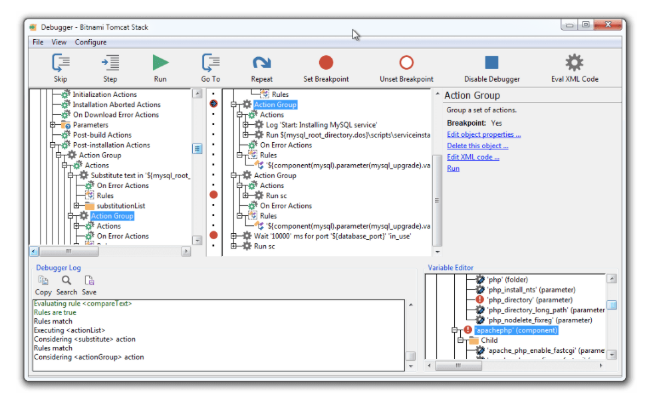Click the breakpoint dot beside 'Wait 10000 ms' row
Screen dimensions: 653x408
click(x=213, y=235)
